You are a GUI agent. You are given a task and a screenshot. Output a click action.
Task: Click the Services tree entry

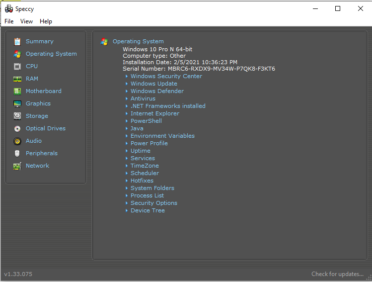(143, 158)
